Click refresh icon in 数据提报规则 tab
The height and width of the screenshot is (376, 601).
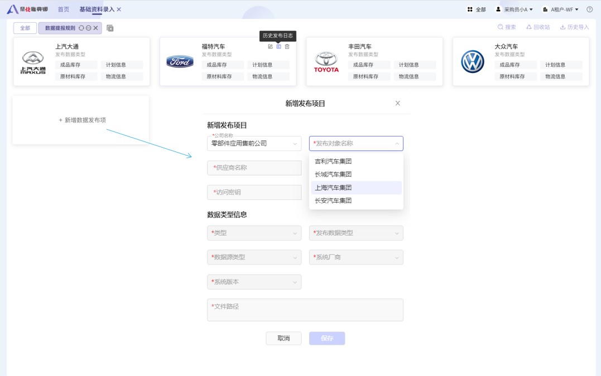(81, 28)
